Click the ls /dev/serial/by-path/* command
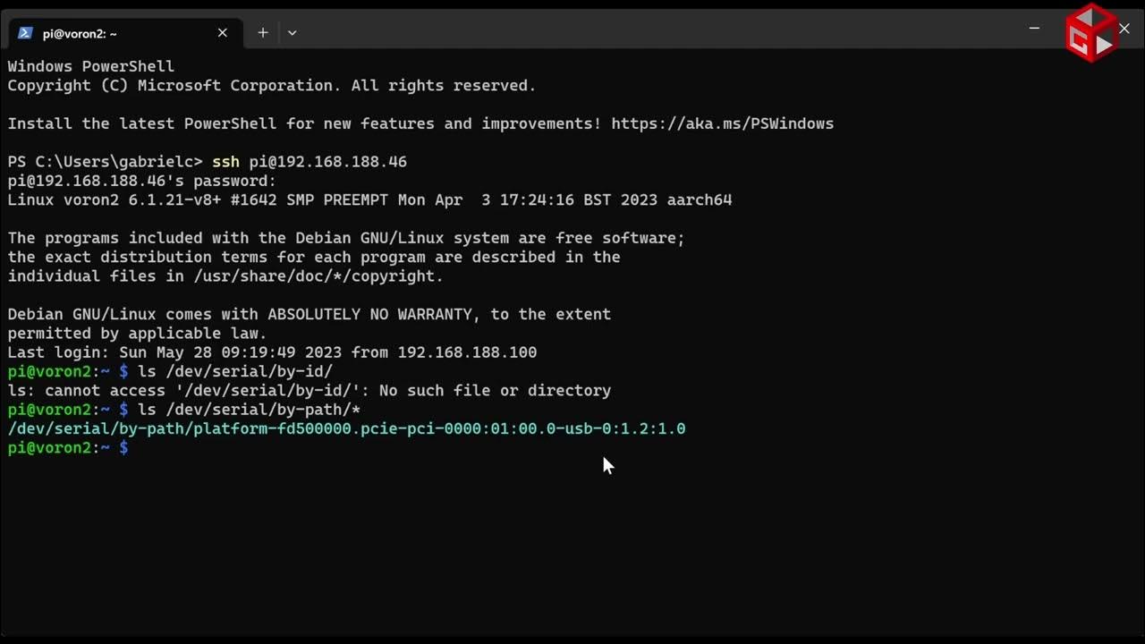1145x644 pixels. [x=249, y=410]
